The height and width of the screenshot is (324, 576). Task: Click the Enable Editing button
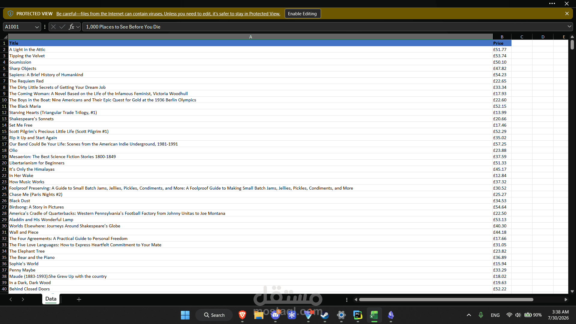[302, 14]
